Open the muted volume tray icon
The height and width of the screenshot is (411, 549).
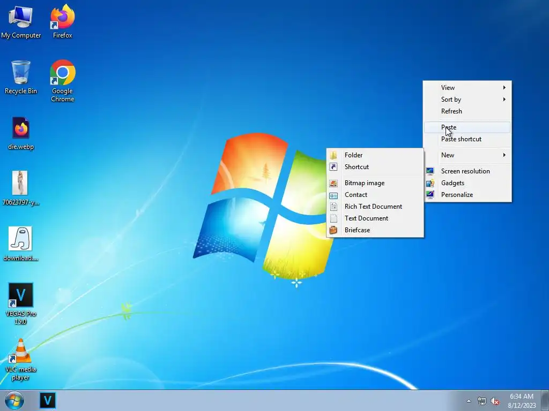(495, 401)
